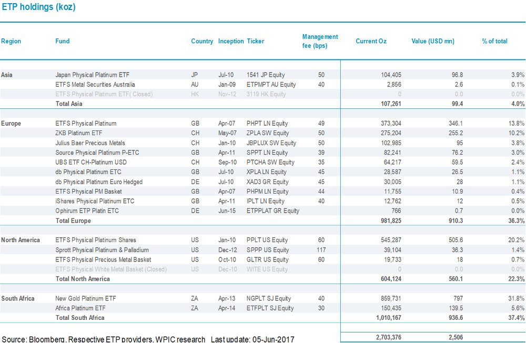Select the 'XAD3 GR Equity' ticker
This screenshot has width=526, height=343.
pos(268,182)
